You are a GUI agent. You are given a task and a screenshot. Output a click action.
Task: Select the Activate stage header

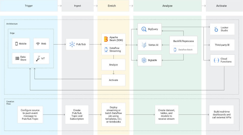point(224,6)
